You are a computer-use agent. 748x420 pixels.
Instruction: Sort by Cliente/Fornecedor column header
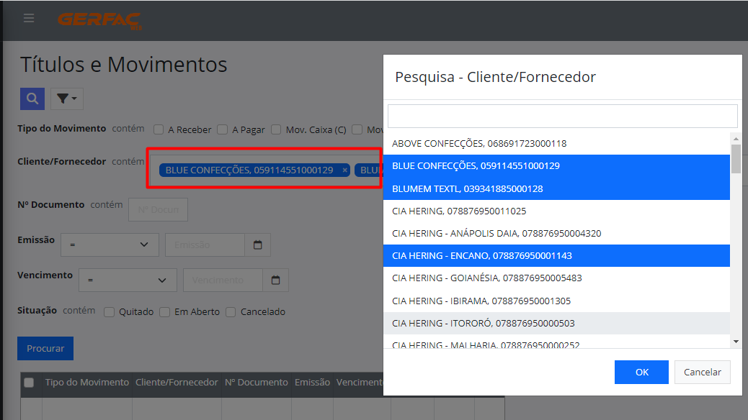pyautogui.click(x=177, y=383)
